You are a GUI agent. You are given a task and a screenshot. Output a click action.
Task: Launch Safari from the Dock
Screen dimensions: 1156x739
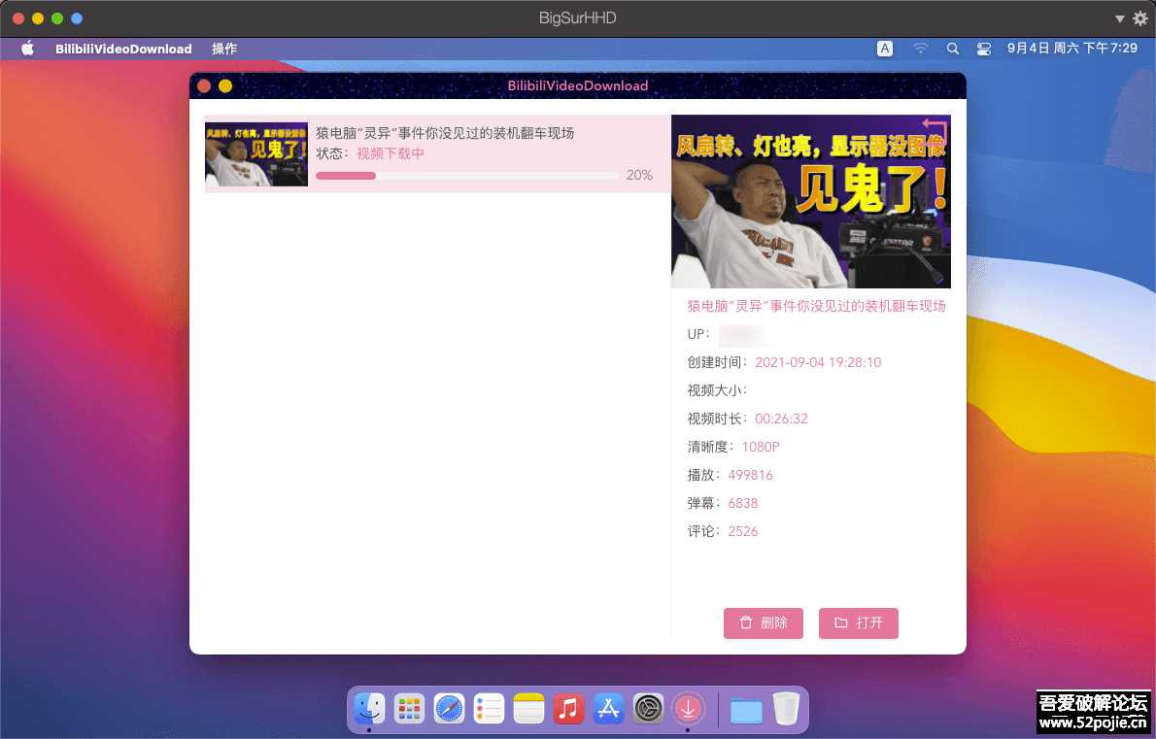(449, 709)
